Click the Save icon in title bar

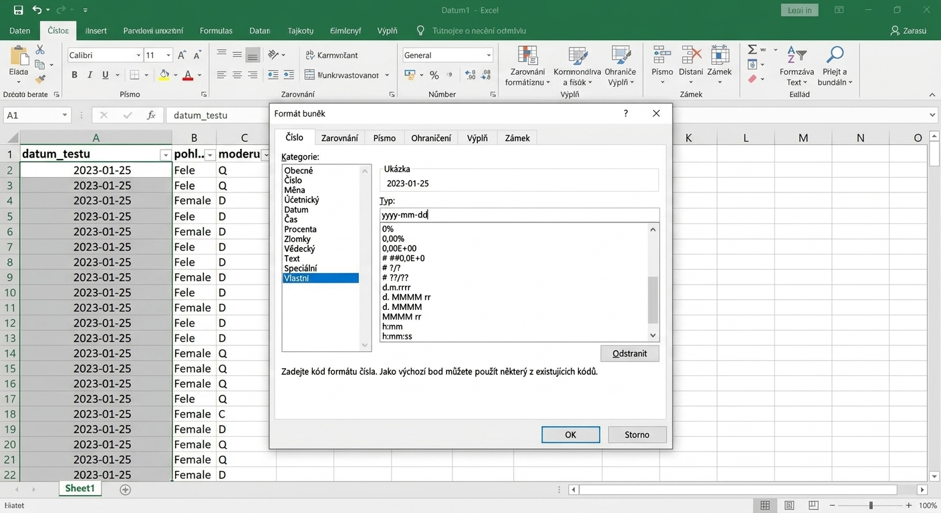[x=18, y=10]
